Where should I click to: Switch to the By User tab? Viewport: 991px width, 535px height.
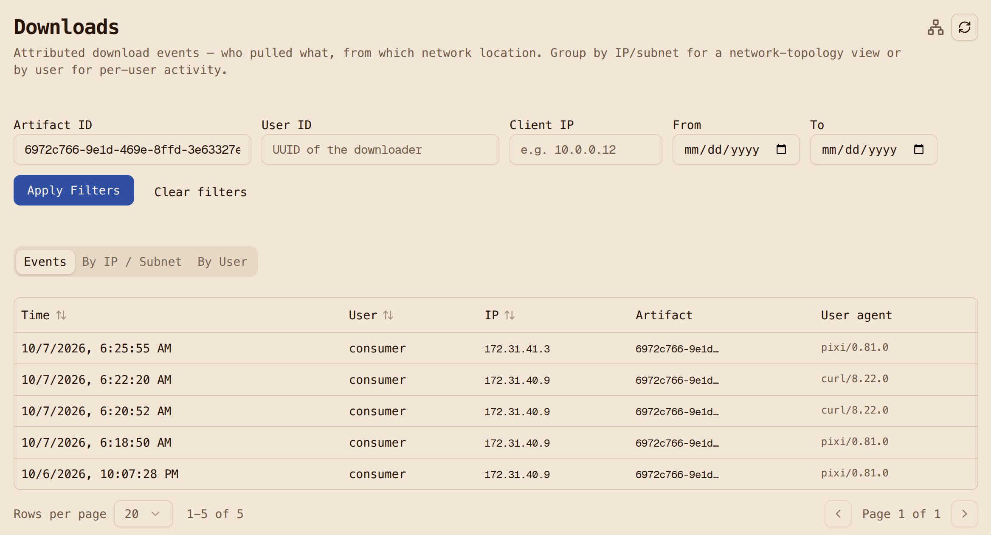pyautogui.click(x=222, y=262)
